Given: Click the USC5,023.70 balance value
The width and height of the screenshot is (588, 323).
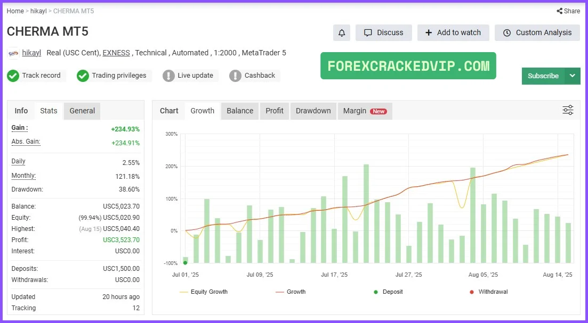Looking at the screenshot, I should [x=121, y=206].
